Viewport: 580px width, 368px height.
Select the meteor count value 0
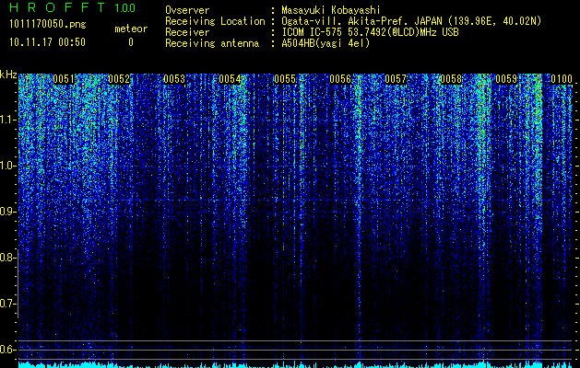[131, 42]
